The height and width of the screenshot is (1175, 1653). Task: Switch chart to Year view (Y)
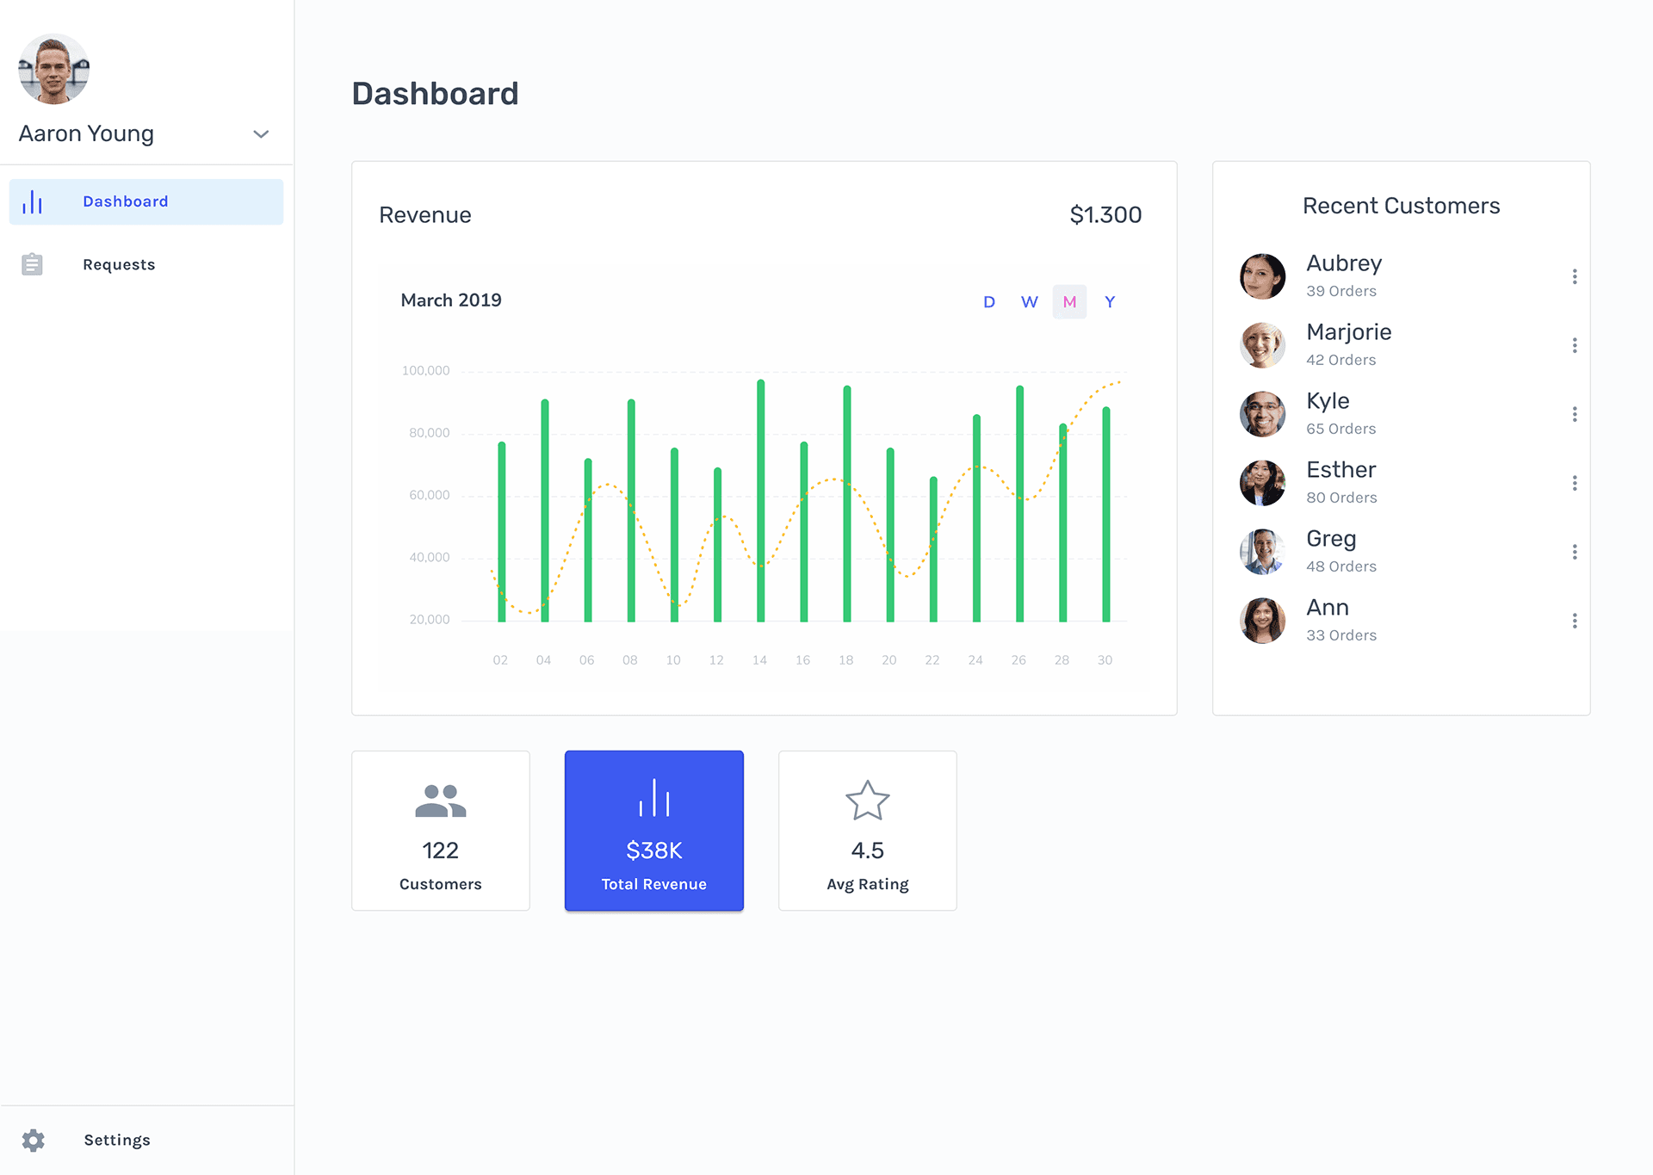tap(1110, 302)
